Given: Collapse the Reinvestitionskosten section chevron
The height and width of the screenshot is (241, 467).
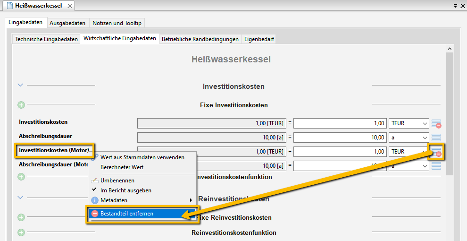Looking at the screenshot, I should (20, 197).
